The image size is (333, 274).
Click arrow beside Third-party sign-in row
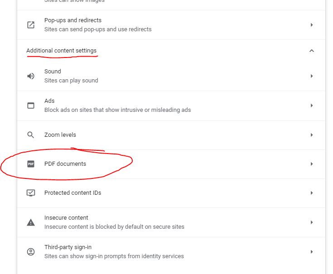(312, 252)
